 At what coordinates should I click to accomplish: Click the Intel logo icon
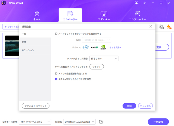[85, 47]
